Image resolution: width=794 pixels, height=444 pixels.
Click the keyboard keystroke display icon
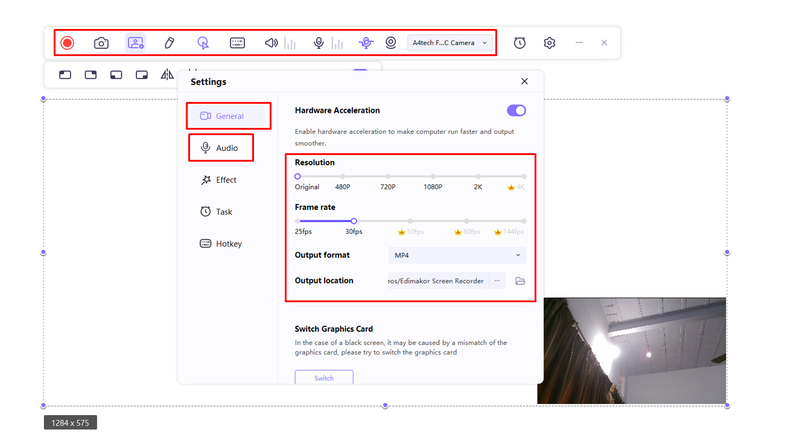[x=238, y=43]
